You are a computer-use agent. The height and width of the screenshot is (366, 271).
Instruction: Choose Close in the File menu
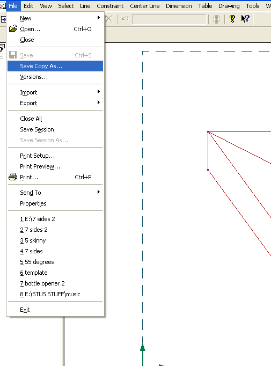55,40
